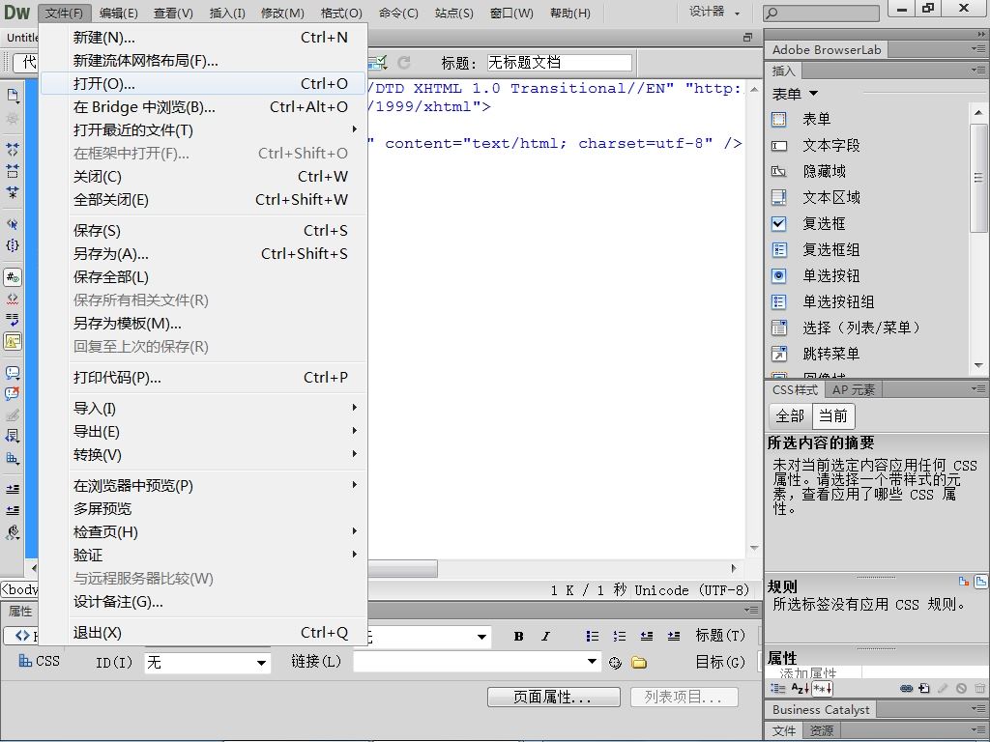Show List View with the Az sort button

[800, 688]
